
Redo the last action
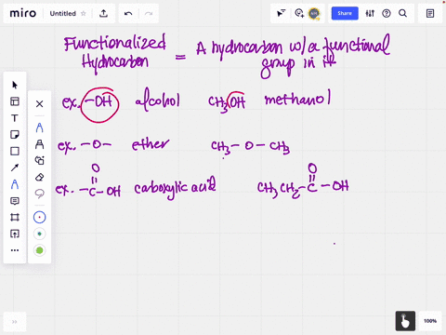(149, 13)
